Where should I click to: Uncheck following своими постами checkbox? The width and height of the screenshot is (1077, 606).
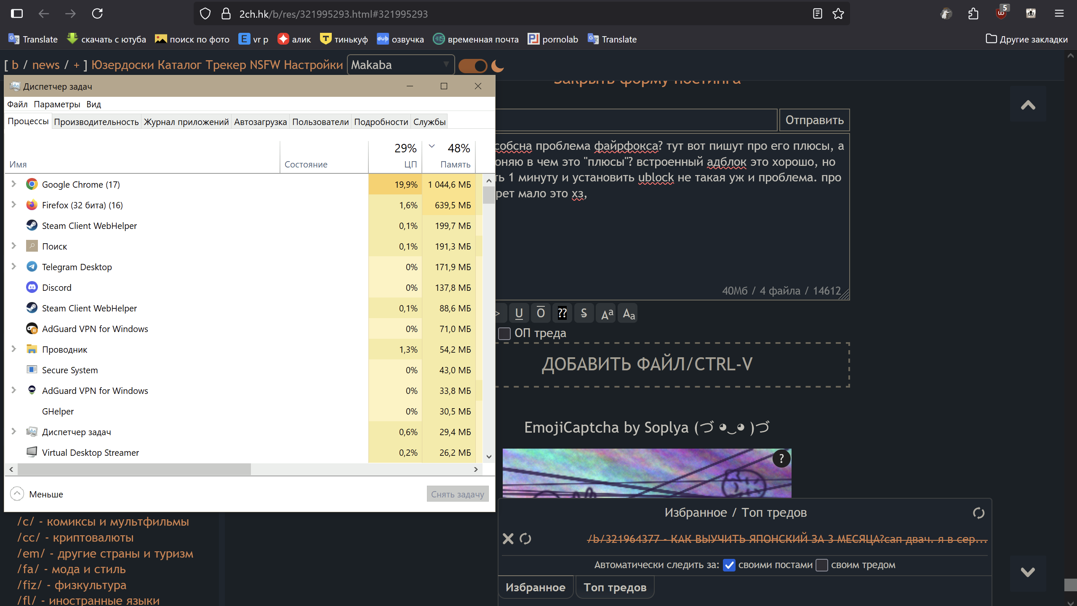pos(729,565)
